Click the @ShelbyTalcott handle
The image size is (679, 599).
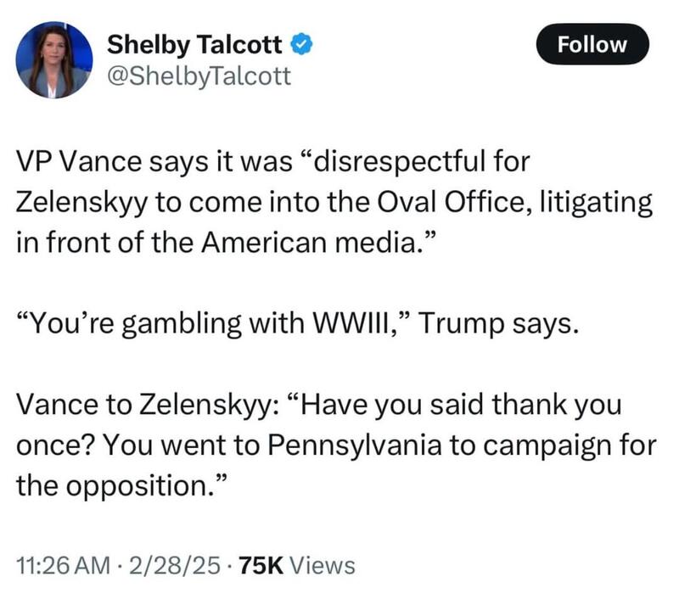click(199, 76)
